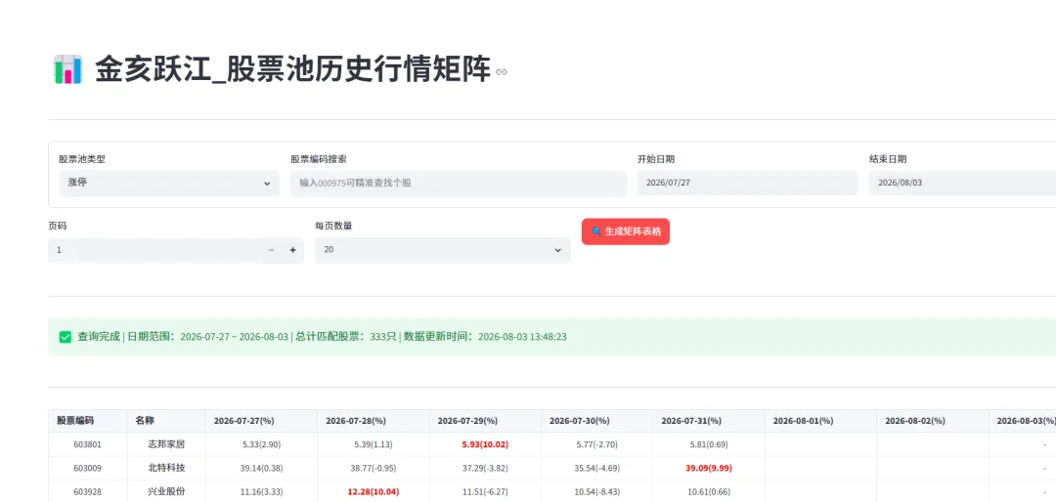Click the 5.33(2.90) cell

pyautogui.click(x=261, y=444)
